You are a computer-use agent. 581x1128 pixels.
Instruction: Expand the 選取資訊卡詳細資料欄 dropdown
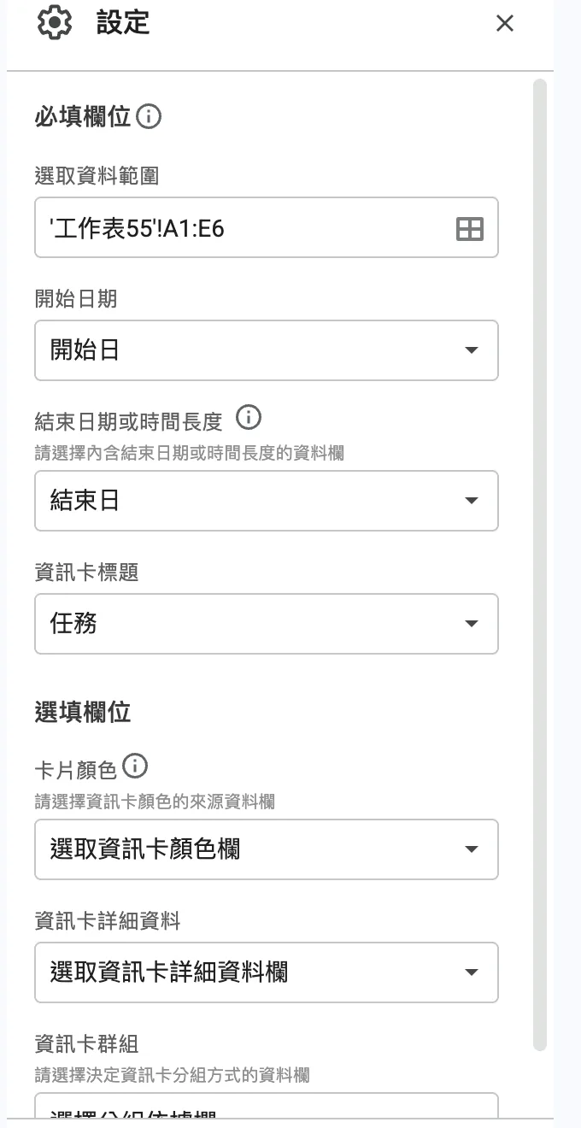(267, 972)
